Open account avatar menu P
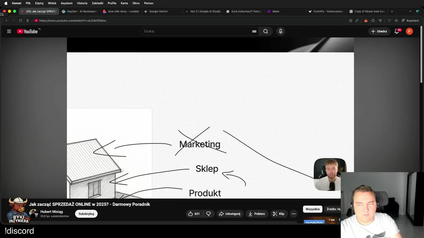Screen dimensions: 424x238 [409, 31]
